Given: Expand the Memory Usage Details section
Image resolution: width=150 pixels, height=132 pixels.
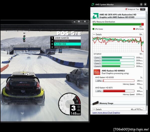Looking at the screenshot, I should [94, 109].
